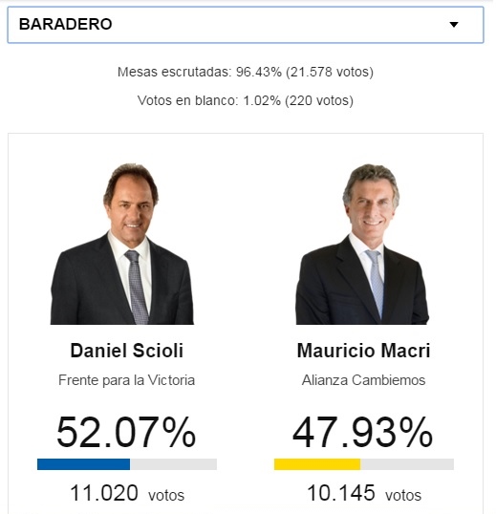Click the Mesas escrutadas 96.43% line
This screenshot has width=496, height=514.
[246, 72]
